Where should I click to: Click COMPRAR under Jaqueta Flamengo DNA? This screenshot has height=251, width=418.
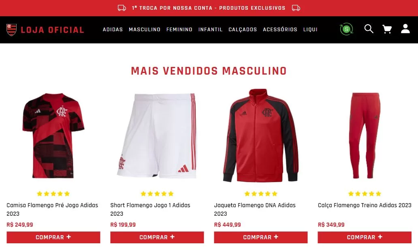click(261, 237)
